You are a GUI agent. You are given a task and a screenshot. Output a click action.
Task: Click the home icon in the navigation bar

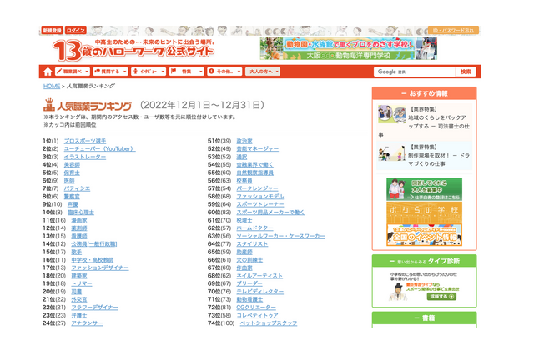point(48,72)
